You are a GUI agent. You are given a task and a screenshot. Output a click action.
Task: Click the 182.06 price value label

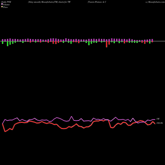click(160, 123)
